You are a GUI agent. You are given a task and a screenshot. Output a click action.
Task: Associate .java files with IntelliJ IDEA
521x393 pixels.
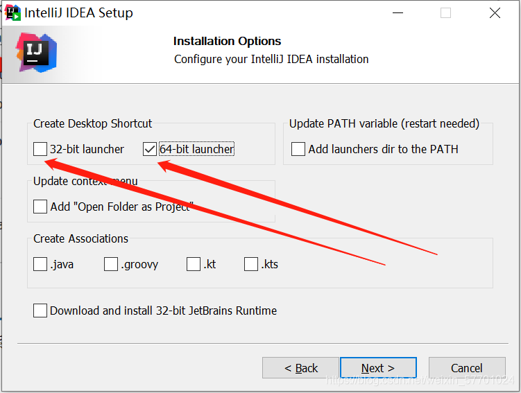[x=40, y=264]
